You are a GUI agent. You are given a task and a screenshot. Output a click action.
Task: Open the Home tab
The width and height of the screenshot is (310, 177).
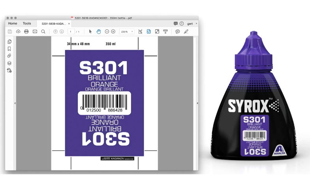click(13, 24)
